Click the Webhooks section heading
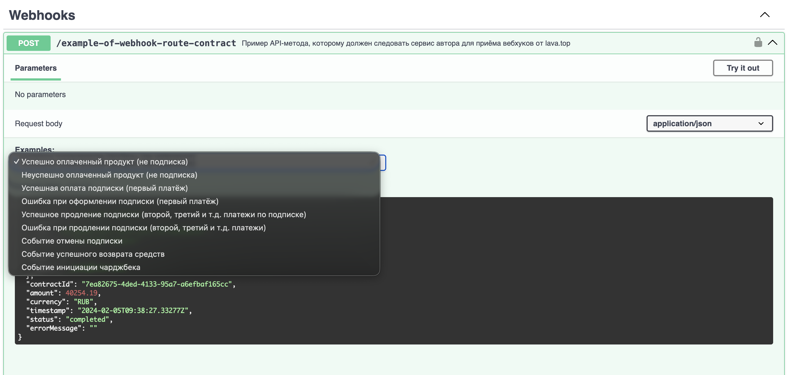The height and width of the screenshot is (375, 788). pos(42,15)
